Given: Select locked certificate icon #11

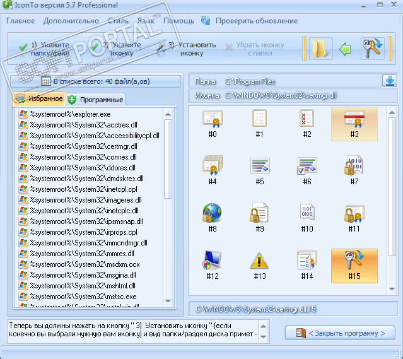Looking at the screenshot, I should (354, 218).
